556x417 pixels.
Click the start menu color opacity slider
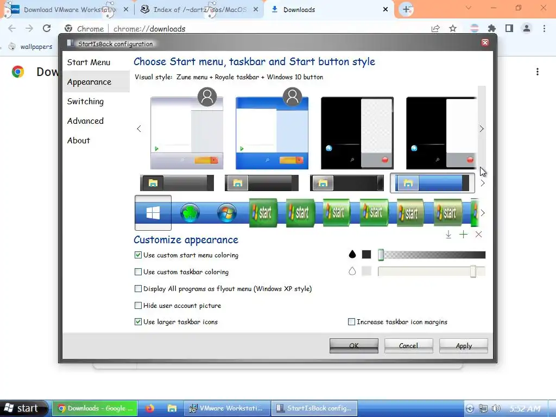[432, 255]
